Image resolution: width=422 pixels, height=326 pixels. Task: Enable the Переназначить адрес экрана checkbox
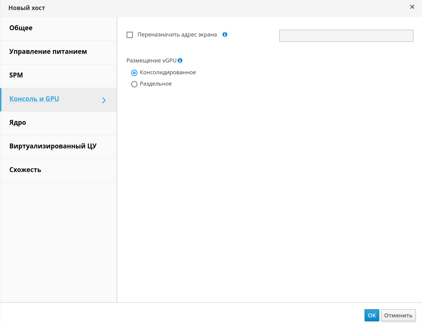[x=130, y=35]
